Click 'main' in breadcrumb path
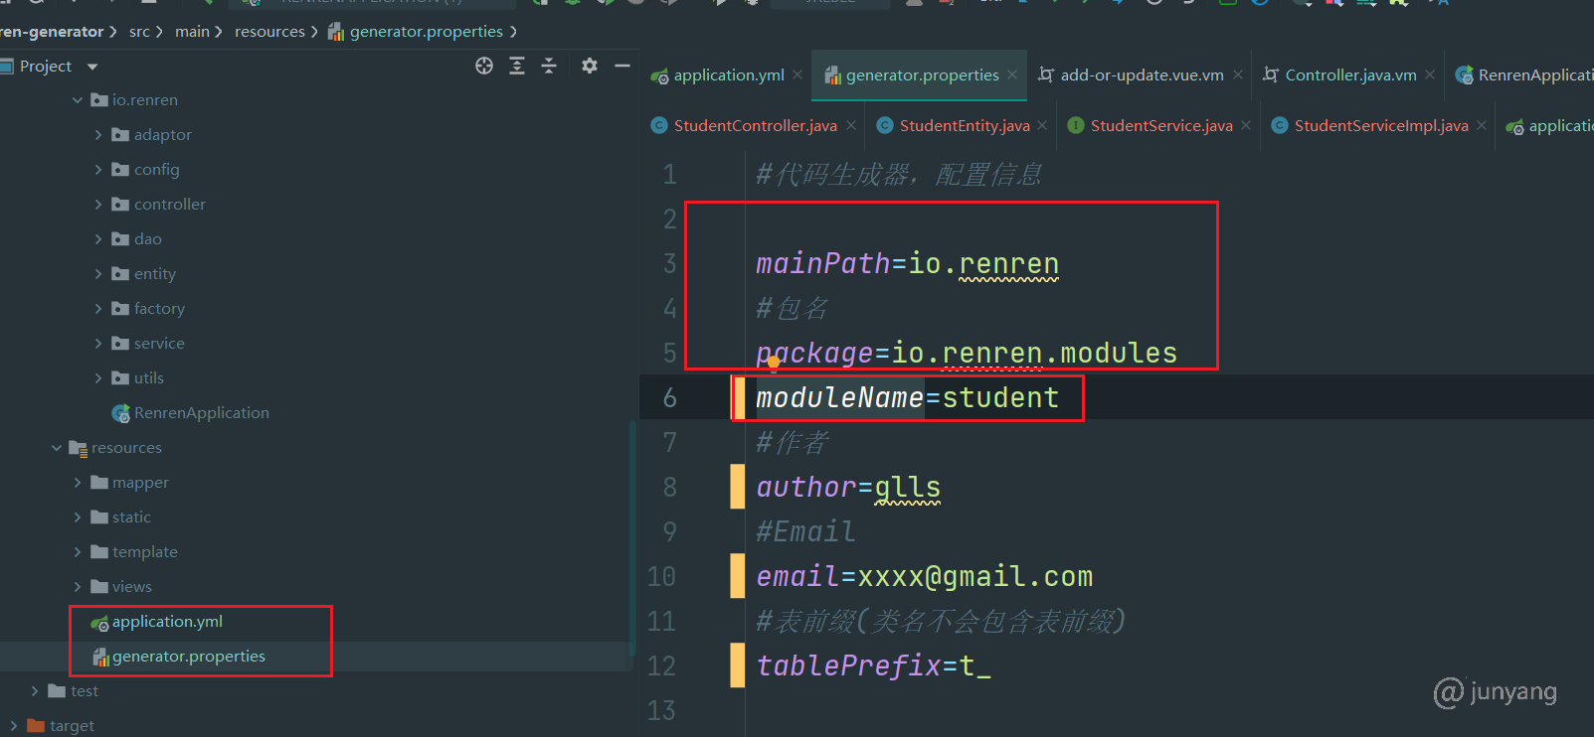 [192, 32]
